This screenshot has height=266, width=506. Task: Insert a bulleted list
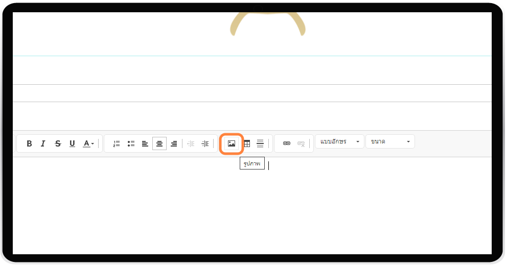pyautogui.click(x=131, y=143)
